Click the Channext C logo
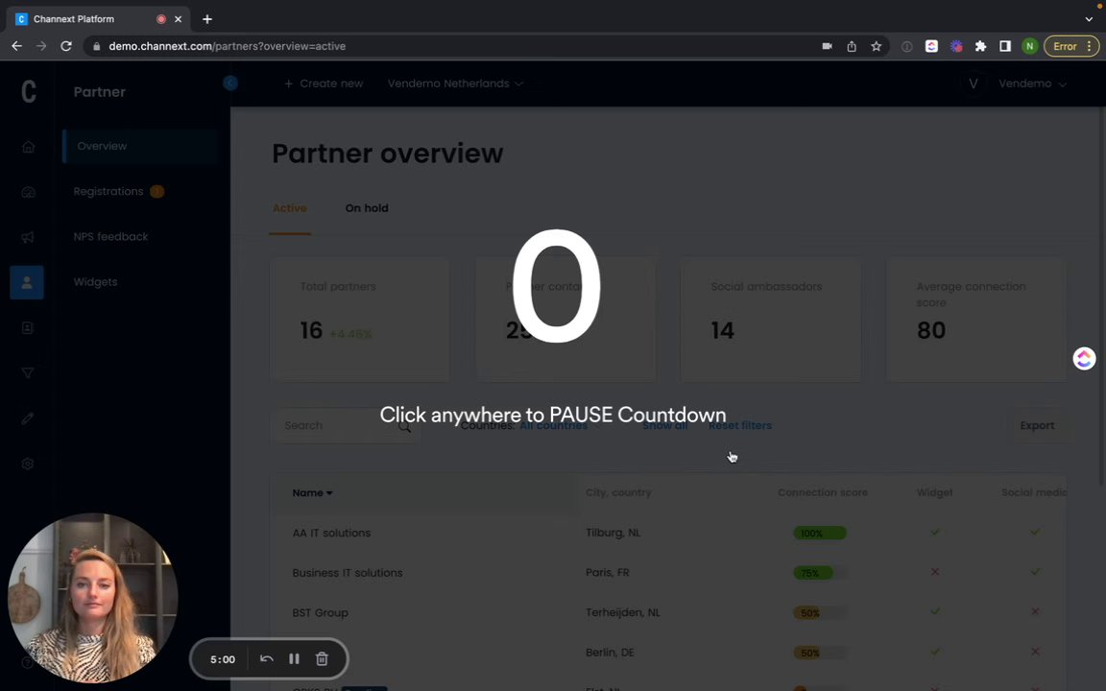1106x691 pixels. pyautogui.click(x=28, y=91)
